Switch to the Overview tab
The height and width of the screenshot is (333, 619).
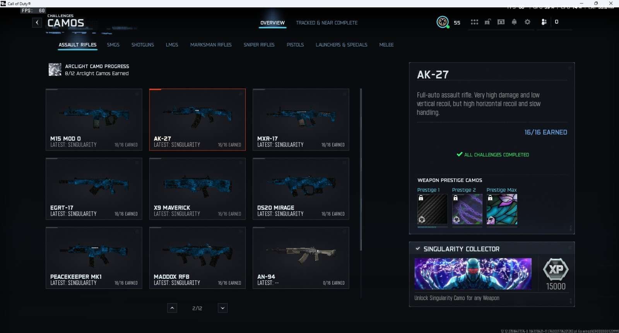tap(272, 23)
